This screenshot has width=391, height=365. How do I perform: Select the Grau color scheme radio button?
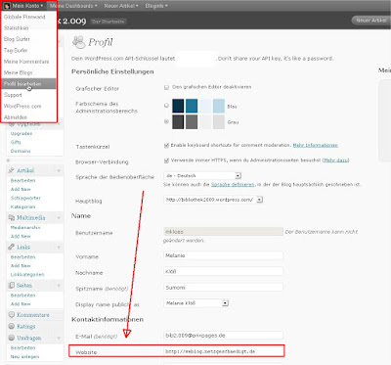166,121
